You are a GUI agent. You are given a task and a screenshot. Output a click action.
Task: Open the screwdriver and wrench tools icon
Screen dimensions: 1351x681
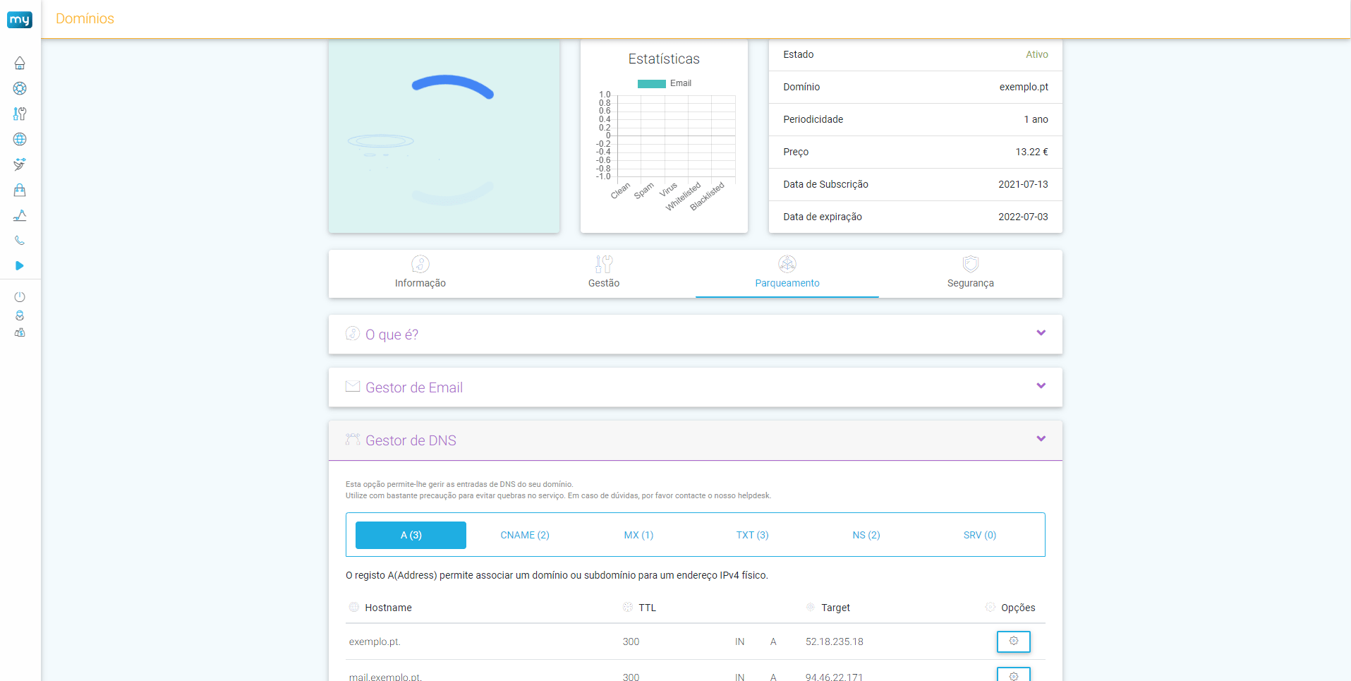(x=20, y=114)
